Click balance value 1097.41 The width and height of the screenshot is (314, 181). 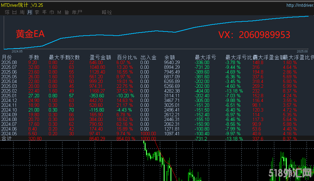[x=172, y=134]
